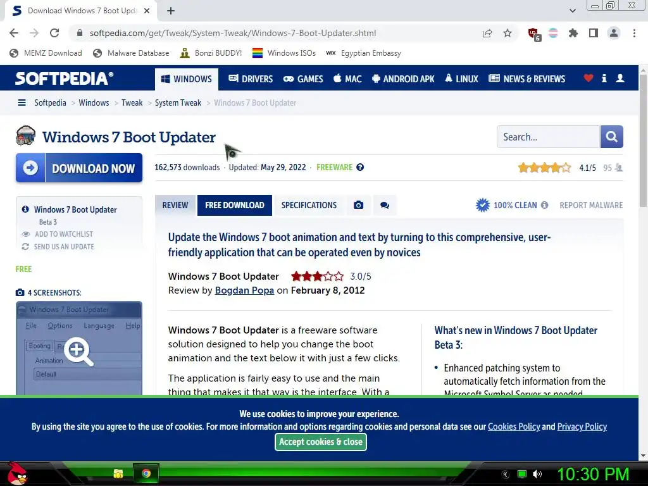Click the Windows 7 Boot Updater app icon
This screenshot has height=486, width=648.
(x=25, y=135)
